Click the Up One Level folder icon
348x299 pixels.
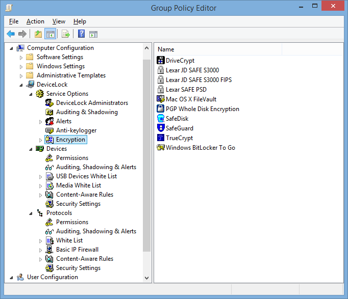pyautogui.click(x=38, y=34)
